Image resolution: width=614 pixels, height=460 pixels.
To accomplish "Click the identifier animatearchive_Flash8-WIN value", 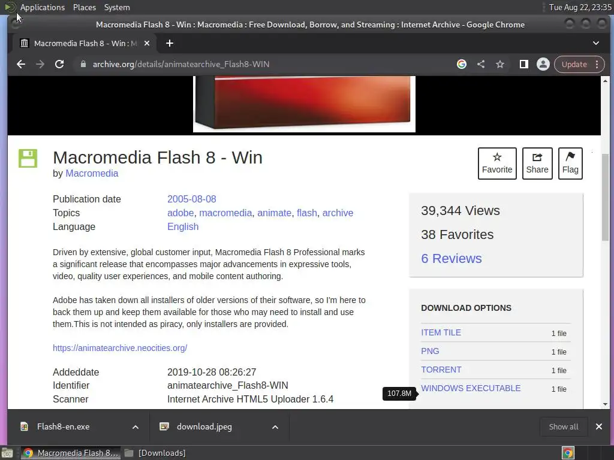I will [x=227, y=386].
